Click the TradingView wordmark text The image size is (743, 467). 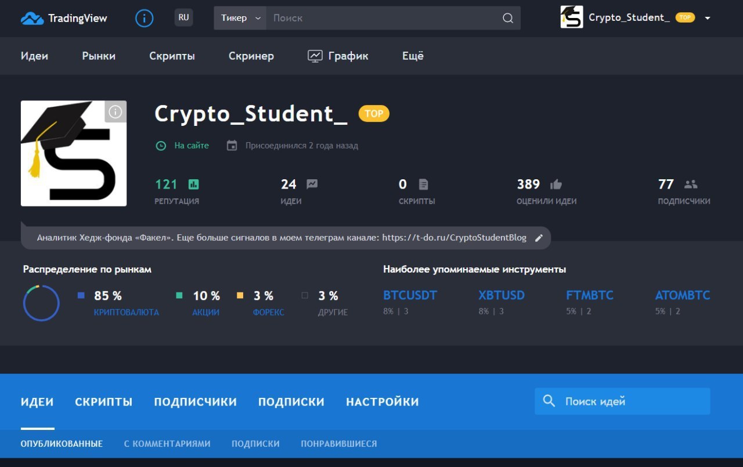(78, 18)
